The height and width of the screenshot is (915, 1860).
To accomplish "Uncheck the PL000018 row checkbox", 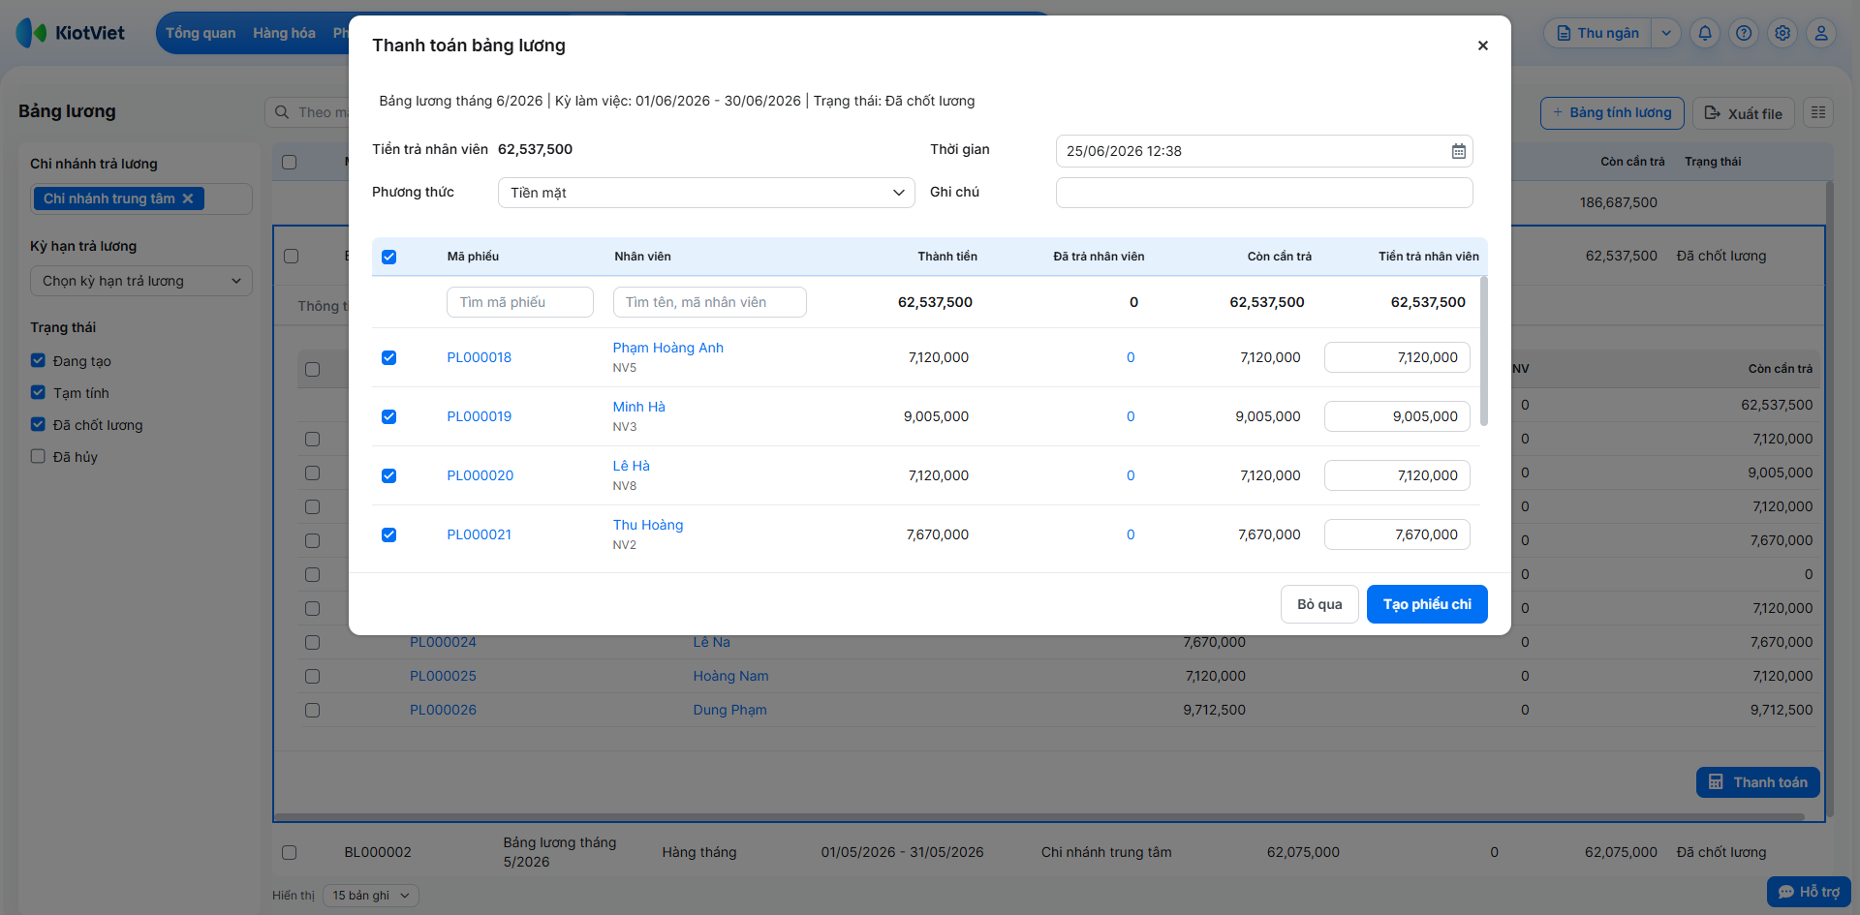I will [x=388, y=357].
